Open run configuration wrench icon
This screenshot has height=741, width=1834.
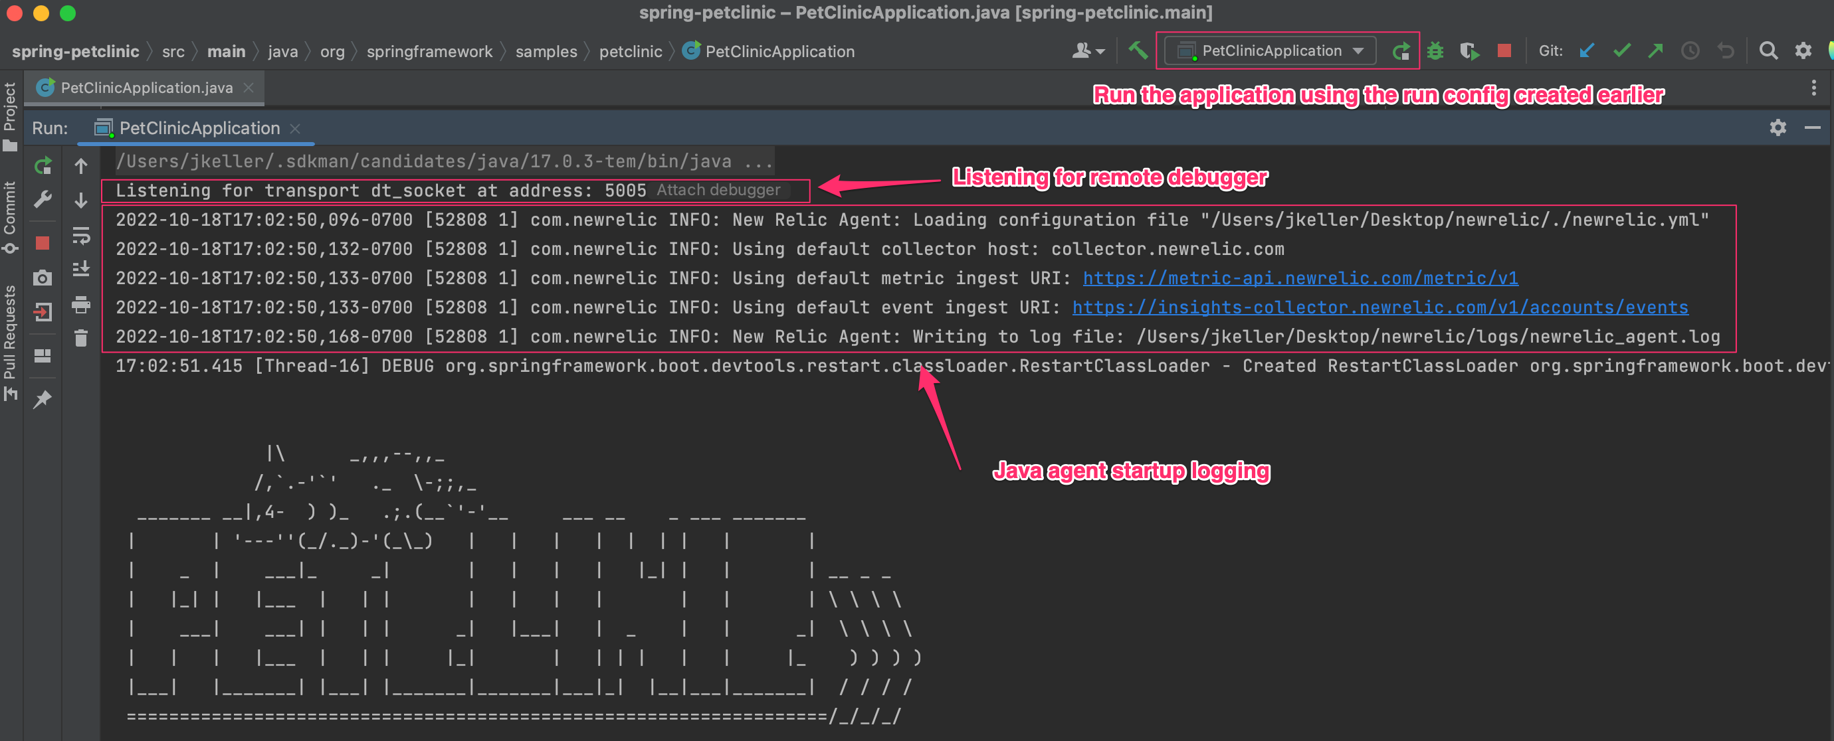43,200
